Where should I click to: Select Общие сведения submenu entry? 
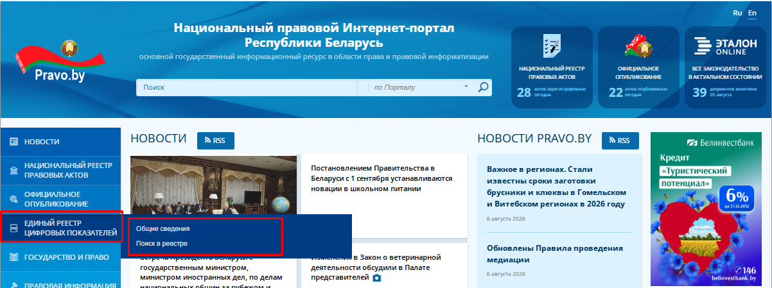point(163,228)
